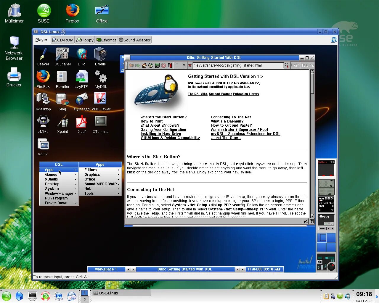
Task: Switch to KDE virtual desktop 2
Action: pos(85,299)
